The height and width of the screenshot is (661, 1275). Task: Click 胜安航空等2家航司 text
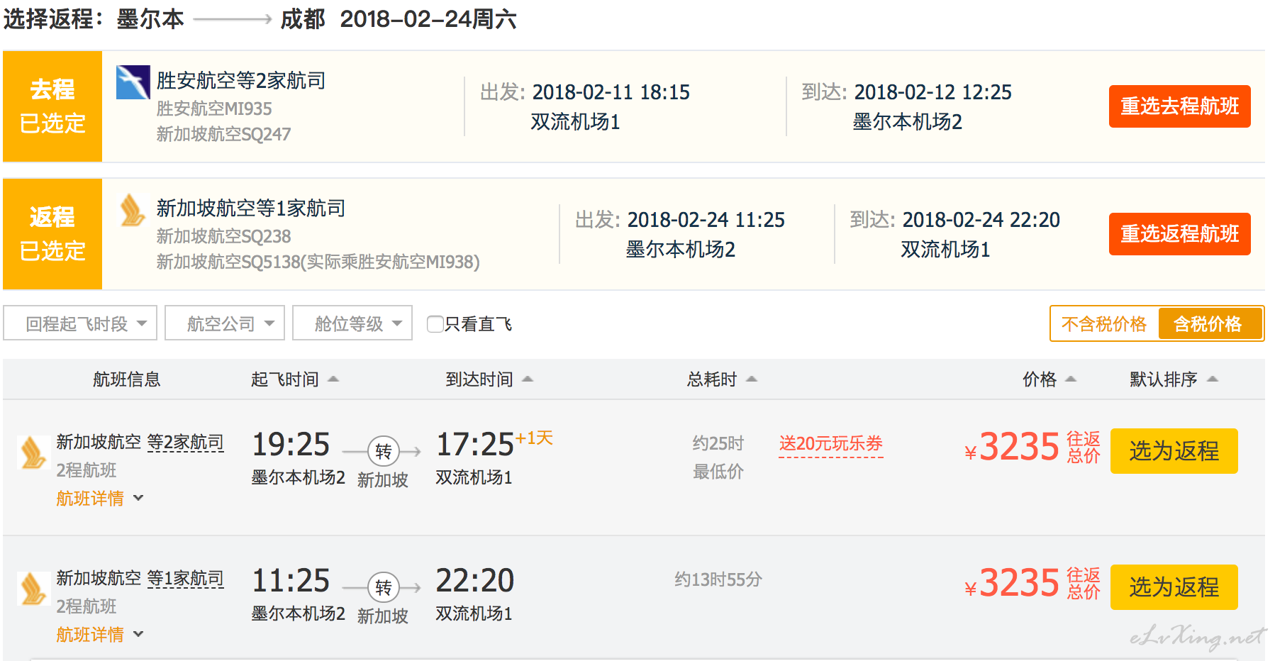pos(241,81)
